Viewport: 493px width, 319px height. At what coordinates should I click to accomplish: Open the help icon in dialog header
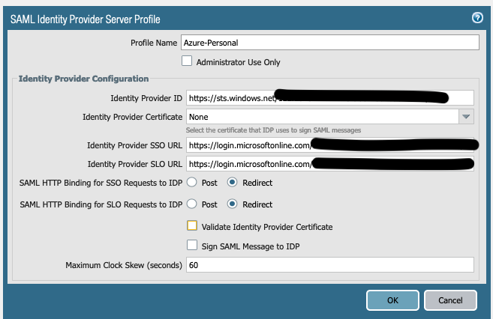click(476, 18)
